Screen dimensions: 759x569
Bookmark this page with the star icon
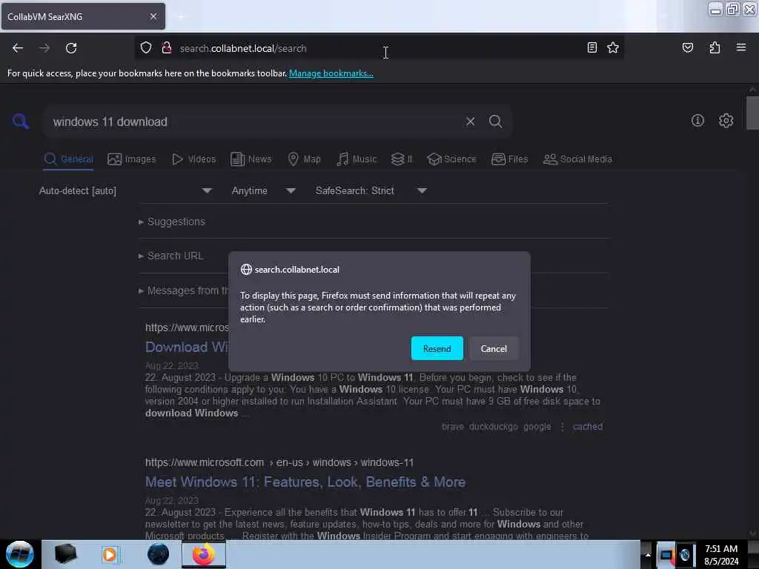click(x=613, y=47)
